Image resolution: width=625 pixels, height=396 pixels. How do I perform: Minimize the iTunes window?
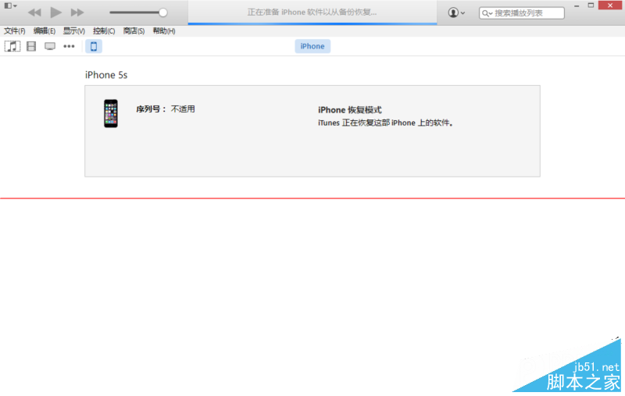577,5
